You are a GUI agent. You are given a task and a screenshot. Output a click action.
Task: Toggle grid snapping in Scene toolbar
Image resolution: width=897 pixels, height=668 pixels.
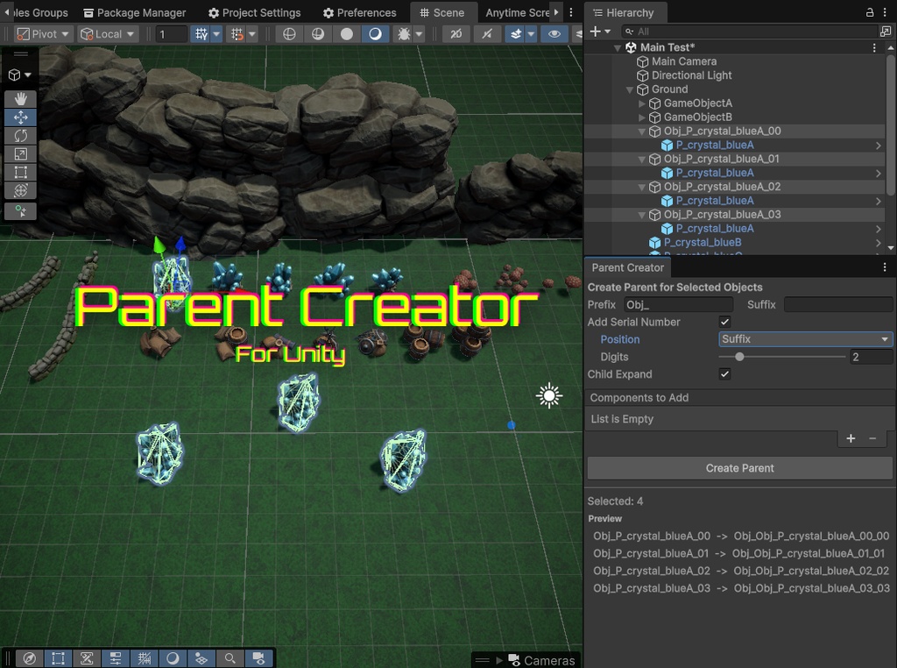tap(201, 34)
